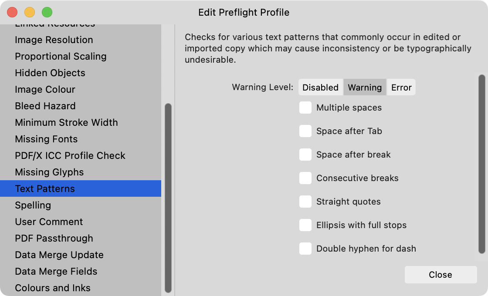
Task: Open the Spelling check category
Action: pos(33,205)
